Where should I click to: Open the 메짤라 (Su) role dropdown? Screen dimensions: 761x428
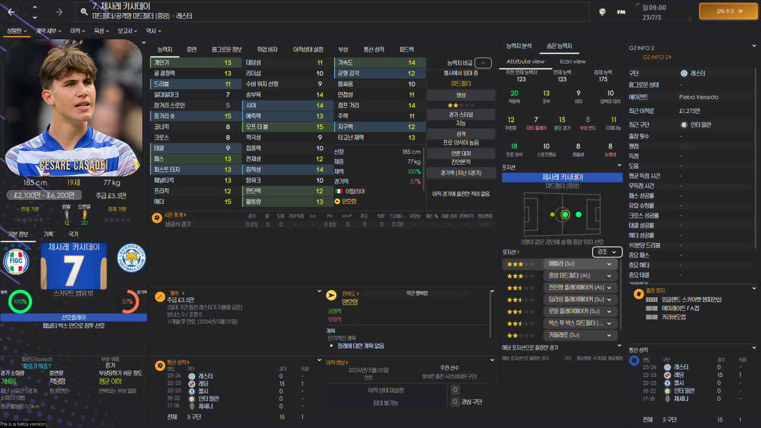(x=580, y=263)
